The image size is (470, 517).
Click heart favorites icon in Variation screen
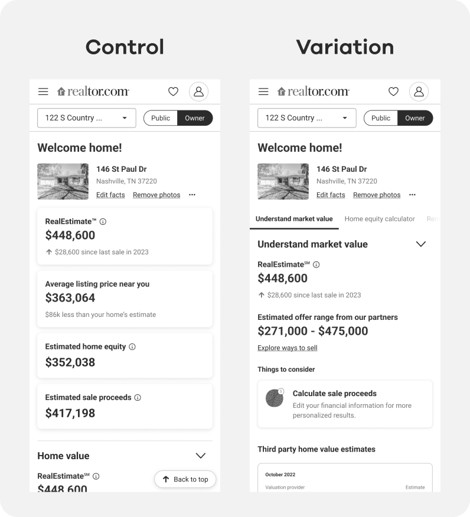[x=393, y=91]
